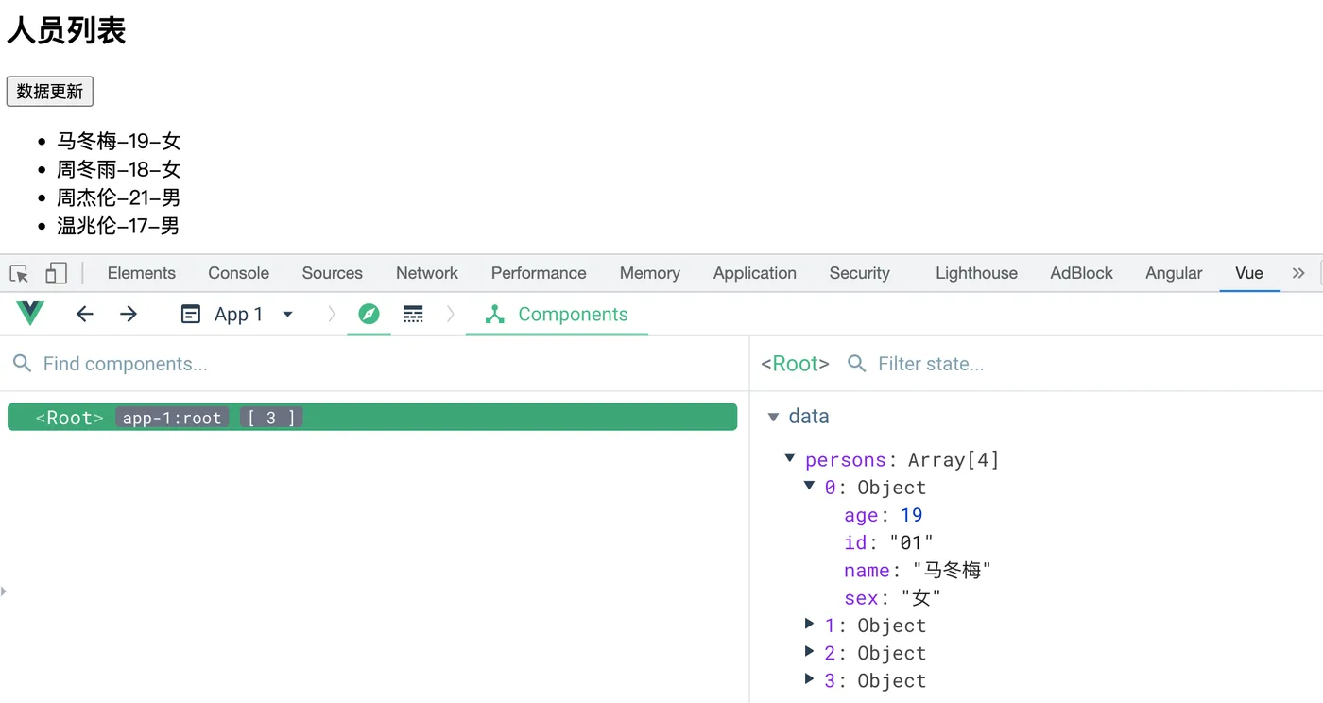Click the id value "01"
This screenshot has width=1323, height=703.
point(911,542)
